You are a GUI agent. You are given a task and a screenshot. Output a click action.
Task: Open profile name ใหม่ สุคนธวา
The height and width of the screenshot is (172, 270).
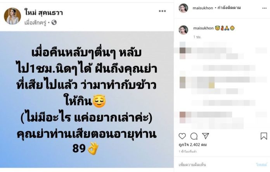click(44, 13)
